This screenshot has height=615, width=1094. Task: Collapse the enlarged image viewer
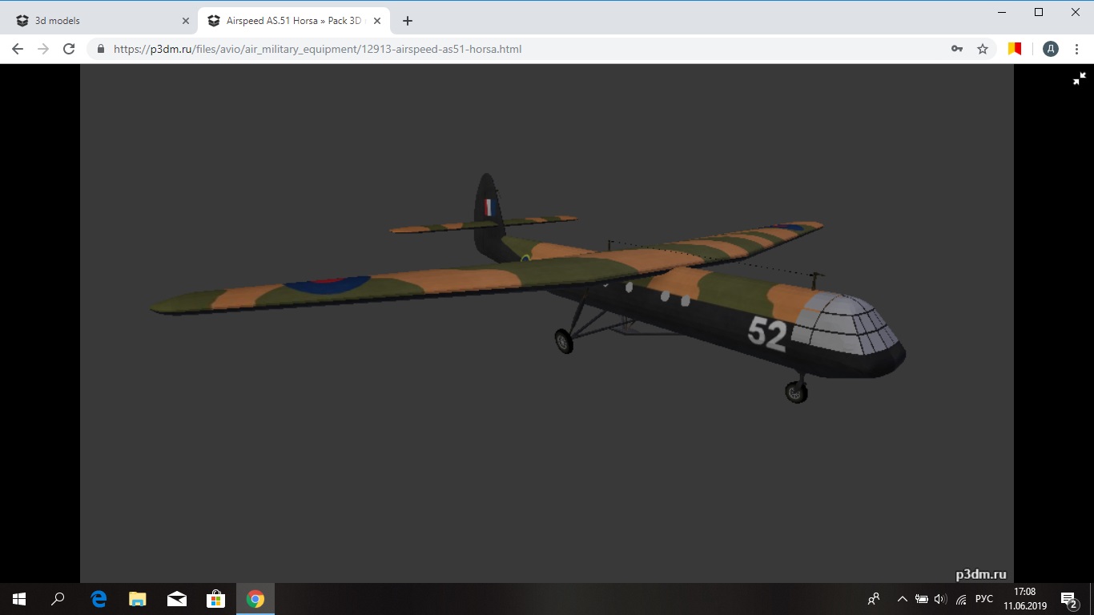click(x=1080, y=78)
